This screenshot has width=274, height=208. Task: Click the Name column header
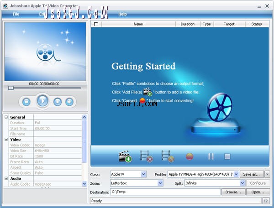[x=138, y=24]
